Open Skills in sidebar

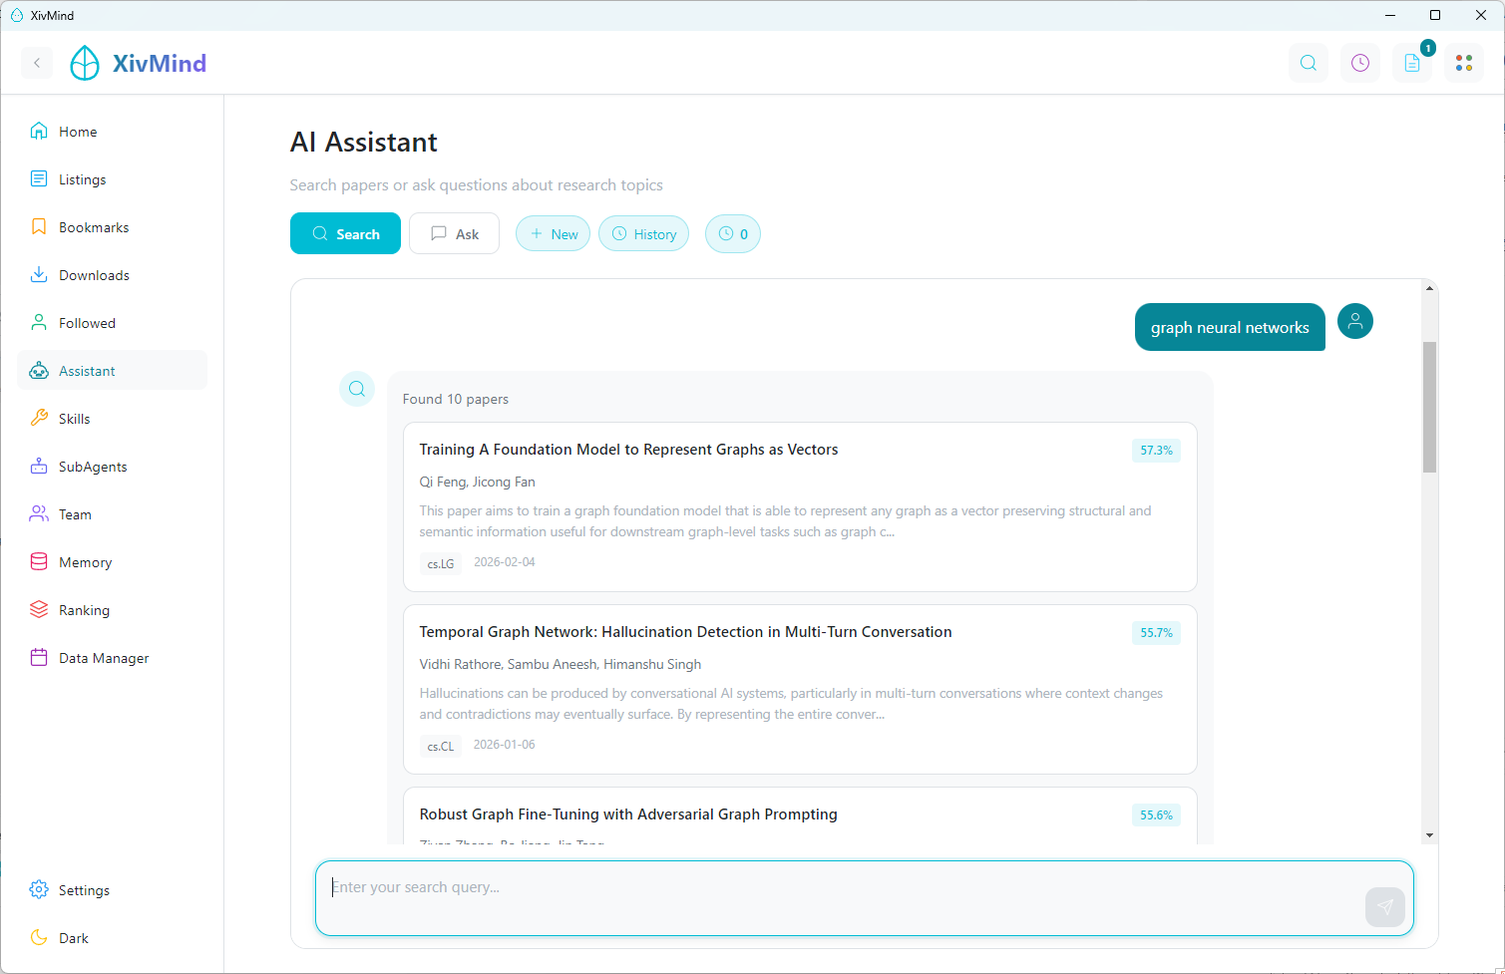(x=112, y=419)
